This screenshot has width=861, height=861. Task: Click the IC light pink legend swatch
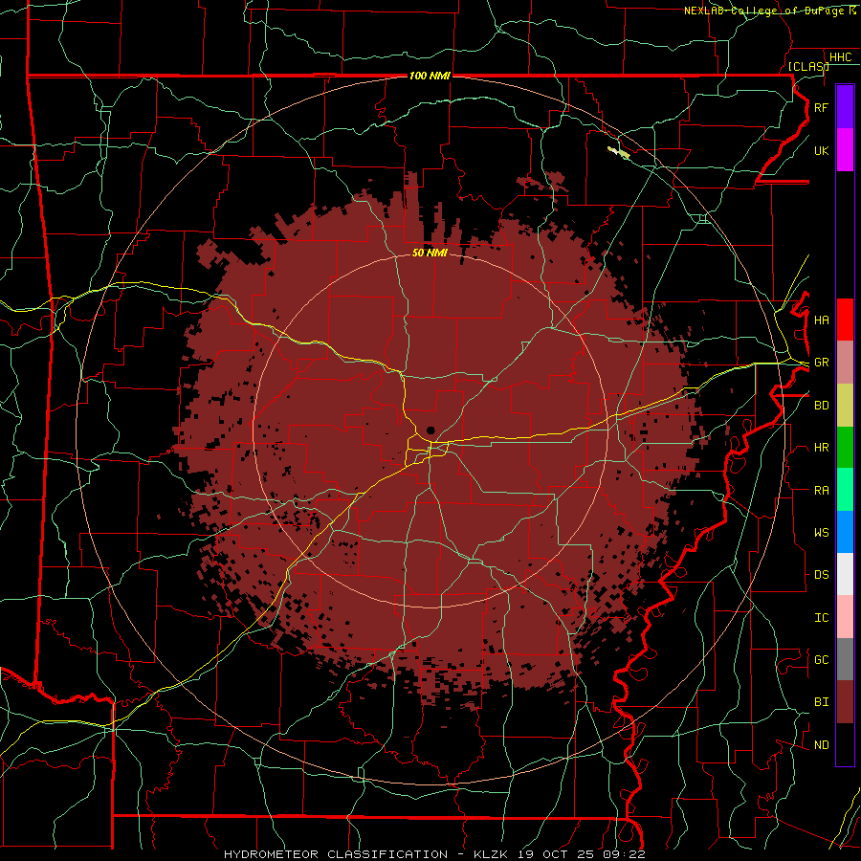(x=845, y=617)
